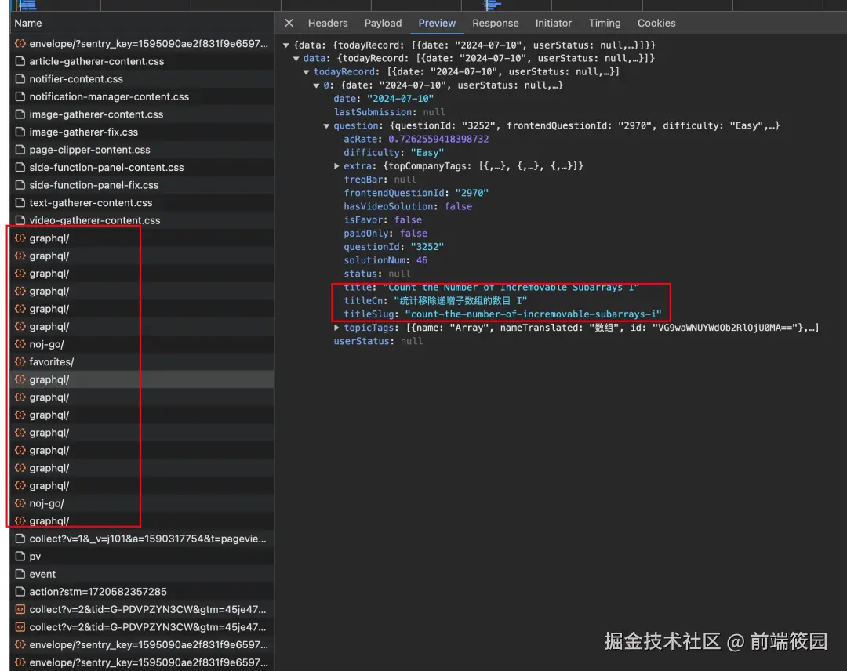Viewport: 847px width, 671px height.
Task: Expand the topicTags array
Action: [x=336, y=328]
